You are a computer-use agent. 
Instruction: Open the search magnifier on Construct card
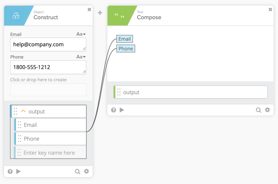77,171
